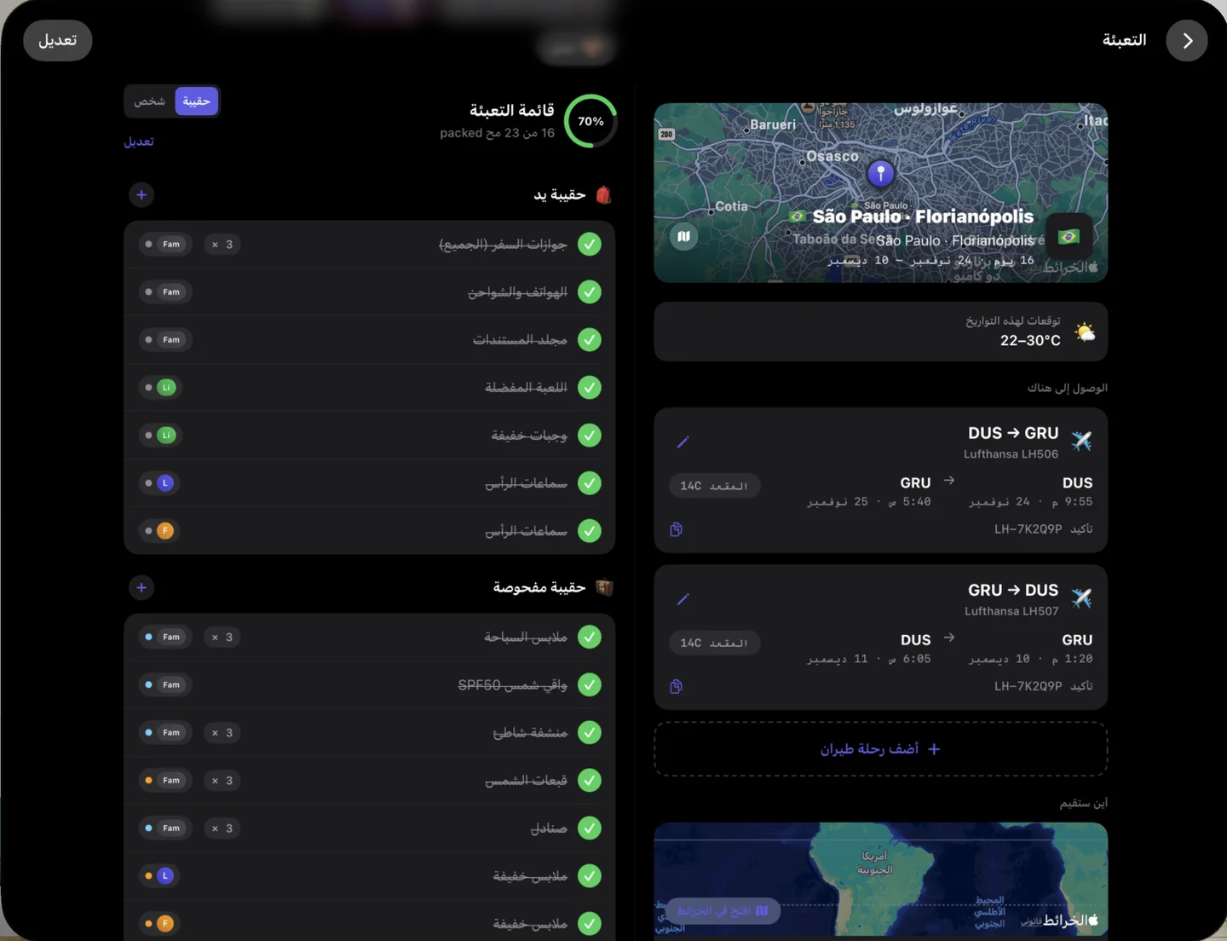Uncheck اللعبة المفضلة item
The width and height of the screenshot is (1227, 941).
pos(589,388)
